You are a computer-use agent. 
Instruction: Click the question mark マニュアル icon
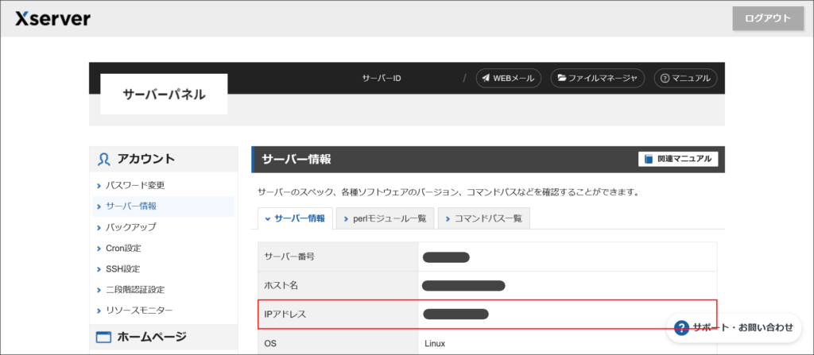664,78
